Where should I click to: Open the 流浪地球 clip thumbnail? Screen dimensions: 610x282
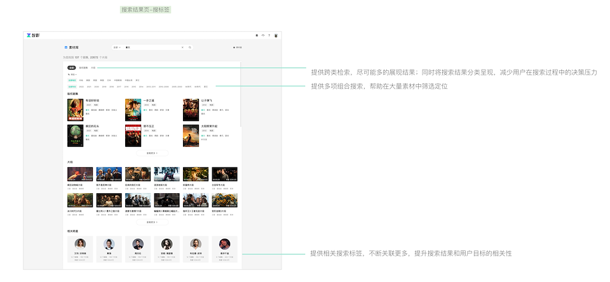pos(167,174)
